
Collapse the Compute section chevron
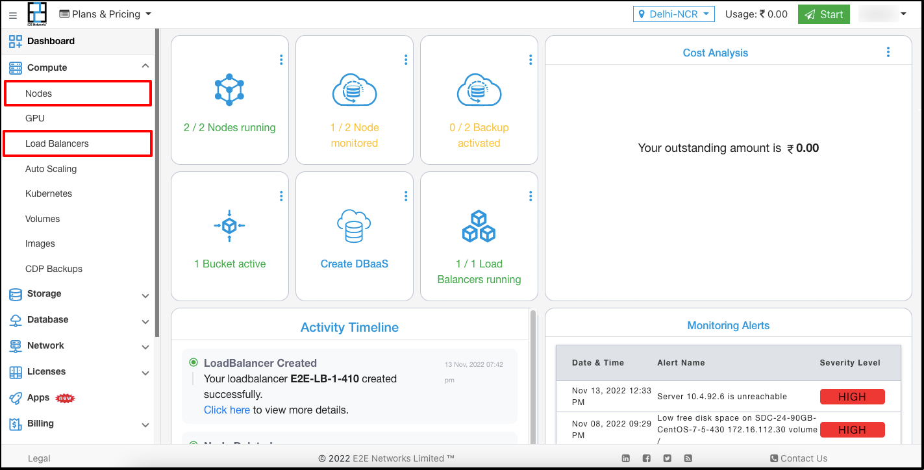tap(145, 66)
